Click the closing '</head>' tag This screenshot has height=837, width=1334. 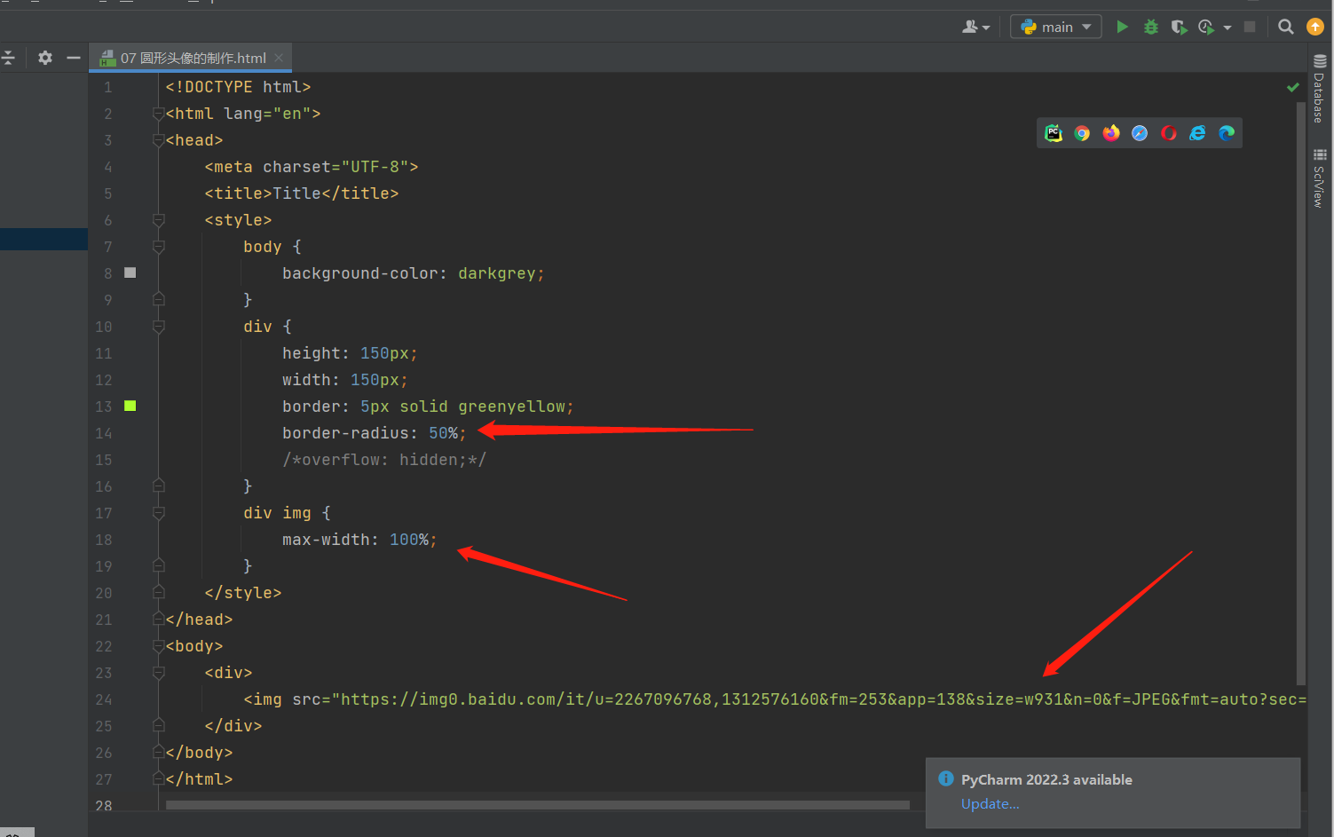[199, 620]
